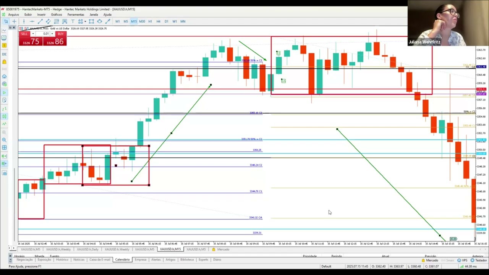Open the Experts toolbox tab
Viewport: 489px width, 275px height.
click(203, 260)
